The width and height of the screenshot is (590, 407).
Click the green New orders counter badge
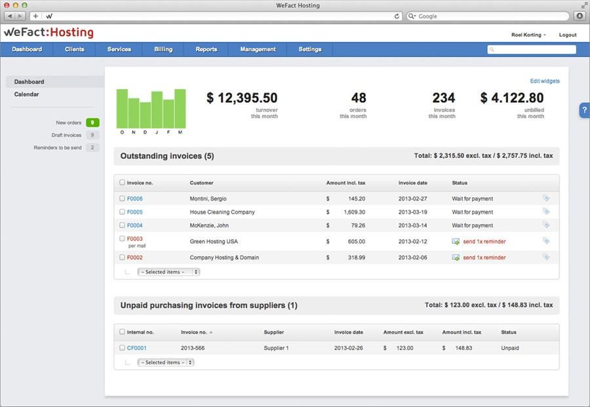[94, 122]
